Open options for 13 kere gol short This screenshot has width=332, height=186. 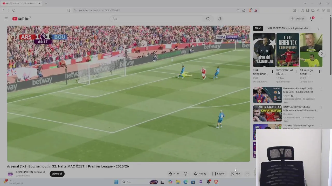(x=319, y=72)
